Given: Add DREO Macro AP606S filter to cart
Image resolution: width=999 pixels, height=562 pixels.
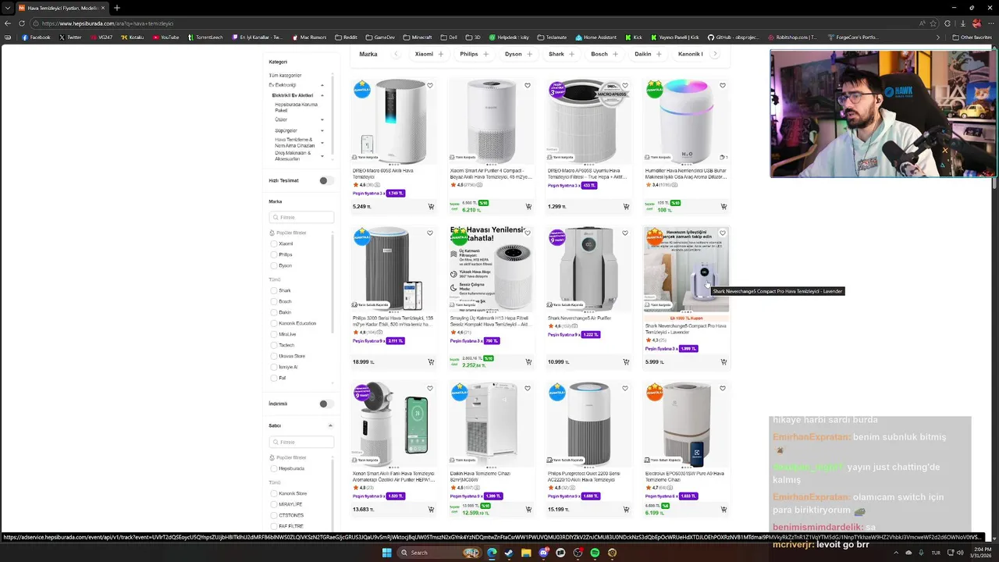Looking at the screenshot, I should click(626, 207).
